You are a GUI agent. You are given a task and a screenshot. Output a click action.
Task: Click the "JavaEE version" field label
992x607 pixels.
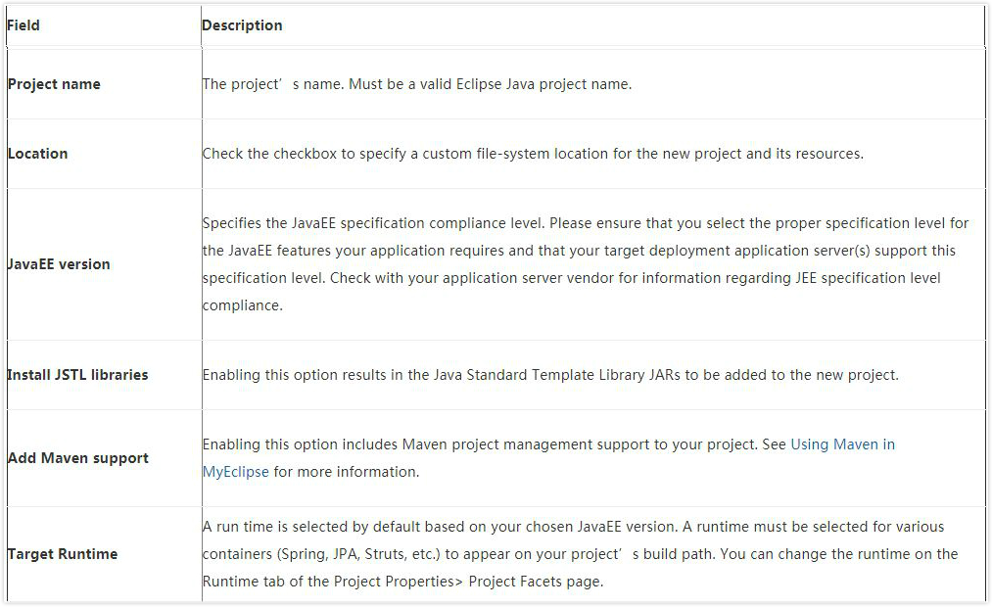[59, 264]
